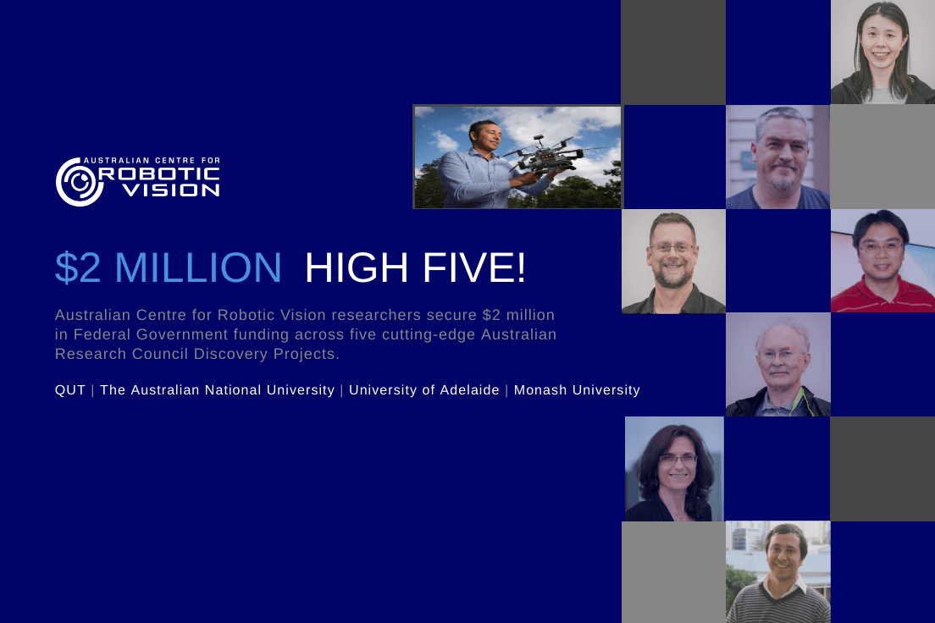The height and width of the screenshot is (623, 935).
Task: Click the '$2 MILLION' blue heading text
Action: click(x=169, y=267)
